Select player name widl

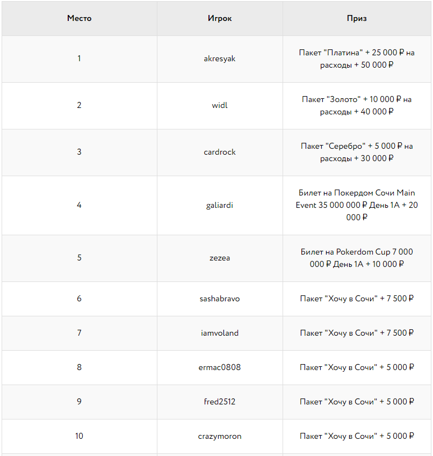[220, 105]
